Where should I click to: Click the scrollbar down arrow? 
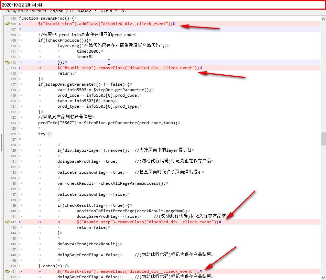coord(323,277)
